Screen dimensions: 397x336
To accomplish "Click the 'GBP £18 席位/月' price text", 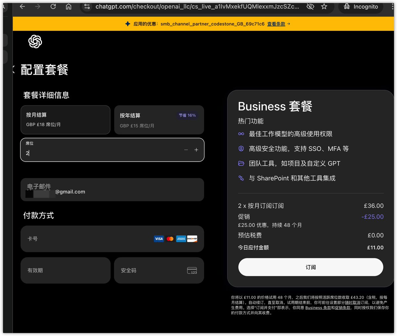I will tap(43, 125).
